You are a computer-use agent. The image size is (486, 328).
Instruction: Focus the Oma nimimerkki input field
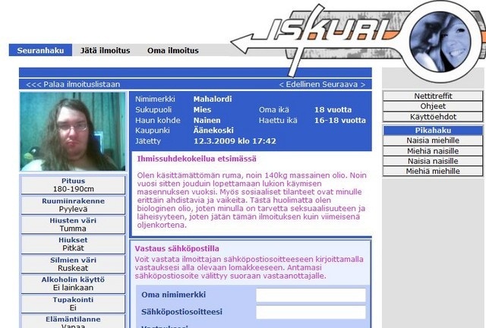click(311, 295)
